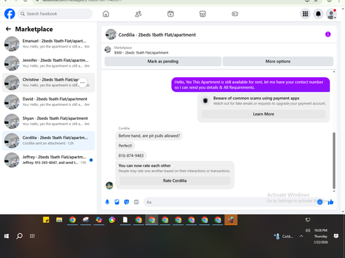Show hidden system tray icons
345x258 pixels.
point(301,236)
